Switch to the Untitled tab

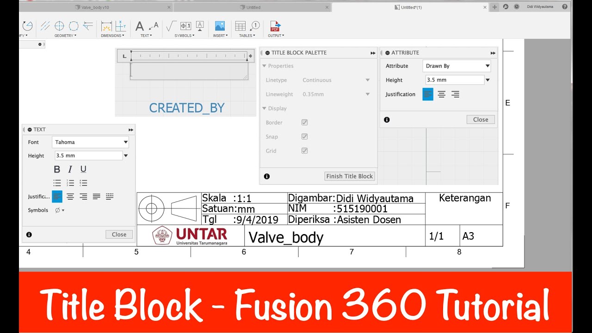pyautogui.click(x=253, y=7)
